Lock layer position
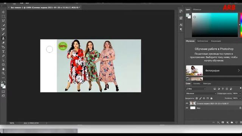Image resolution: width=242 pixels, height=136 pixels. [204, 98]
